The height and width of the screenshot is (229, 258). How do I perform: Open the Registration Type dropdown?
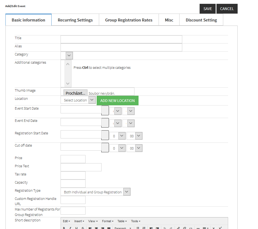click(x=95, y=192)
